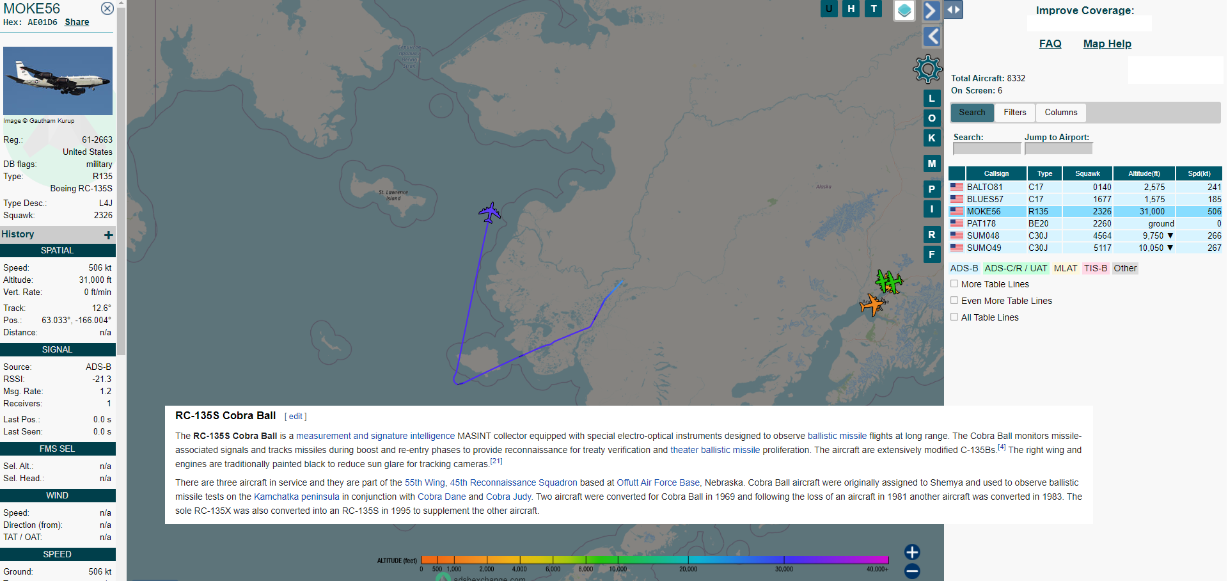Click the R map button
Screen dimensions: 1228x581
(x=931, y=234)
